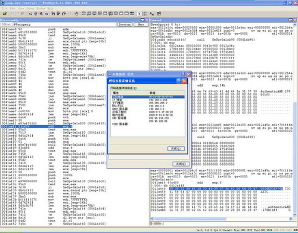Open the Window menu

[41, 8]
